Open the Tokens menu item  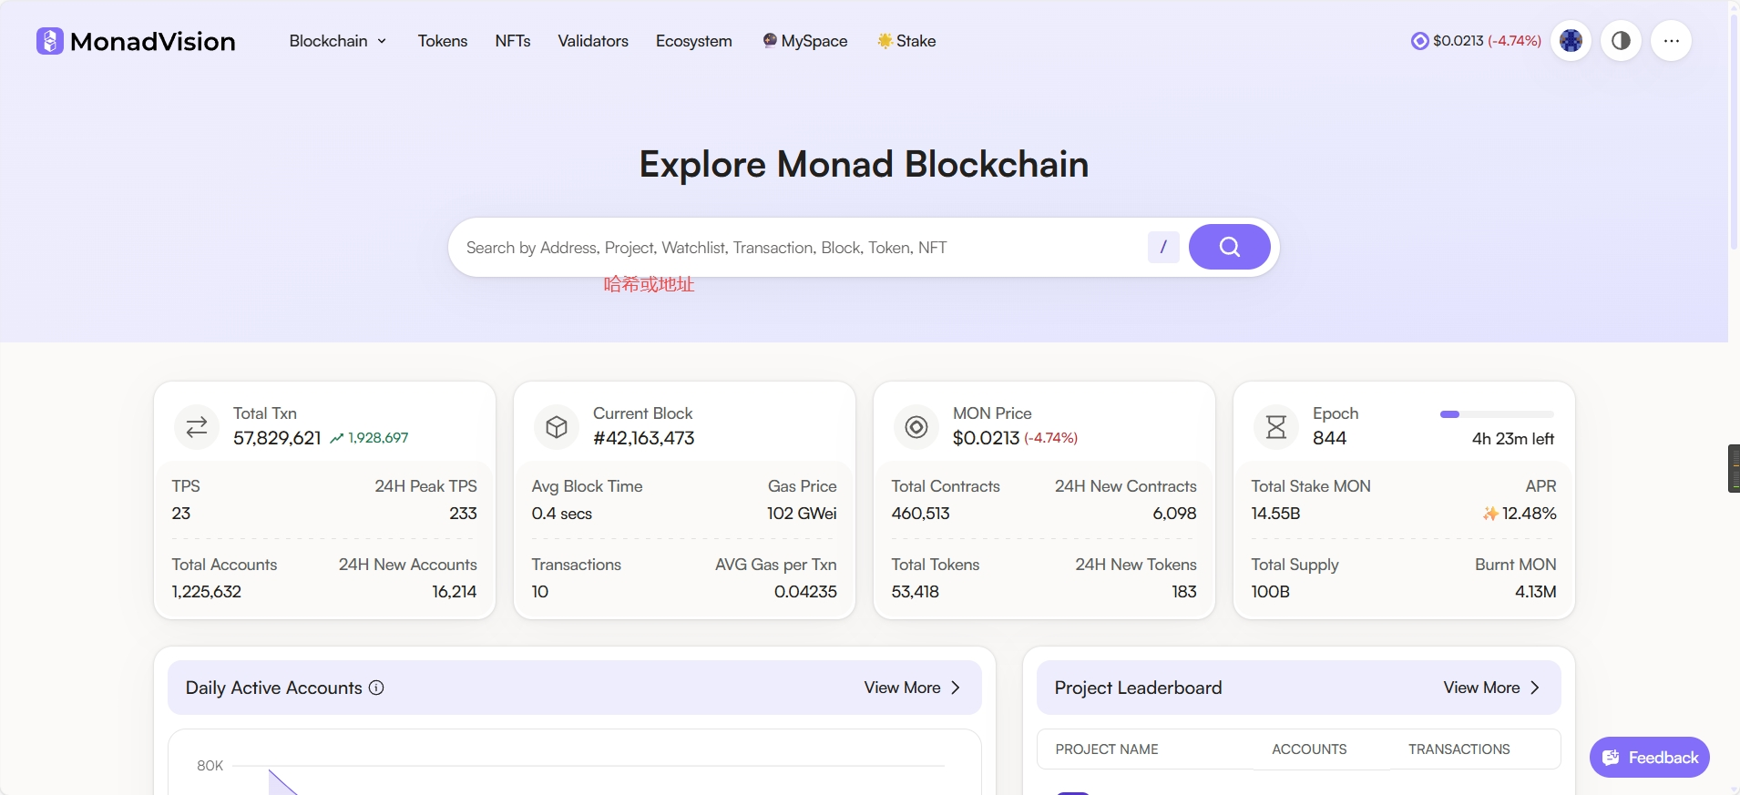(x=443, y=41)
